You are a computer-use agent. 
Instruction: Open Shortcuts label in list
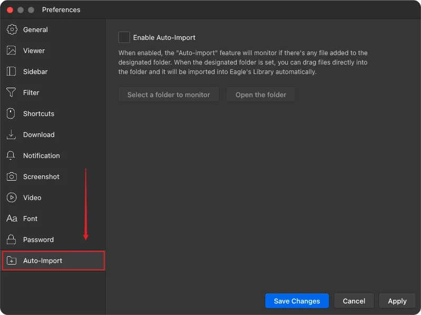tap(38, 113)
